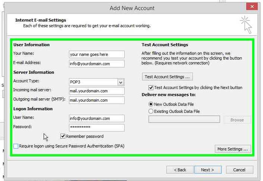
Task: Close the Add New Account dialog
Action: (252, 7)
